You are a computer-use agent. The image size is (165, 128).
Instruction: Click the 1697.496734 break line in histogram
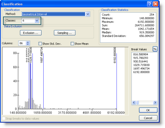[x=43, y=81]
